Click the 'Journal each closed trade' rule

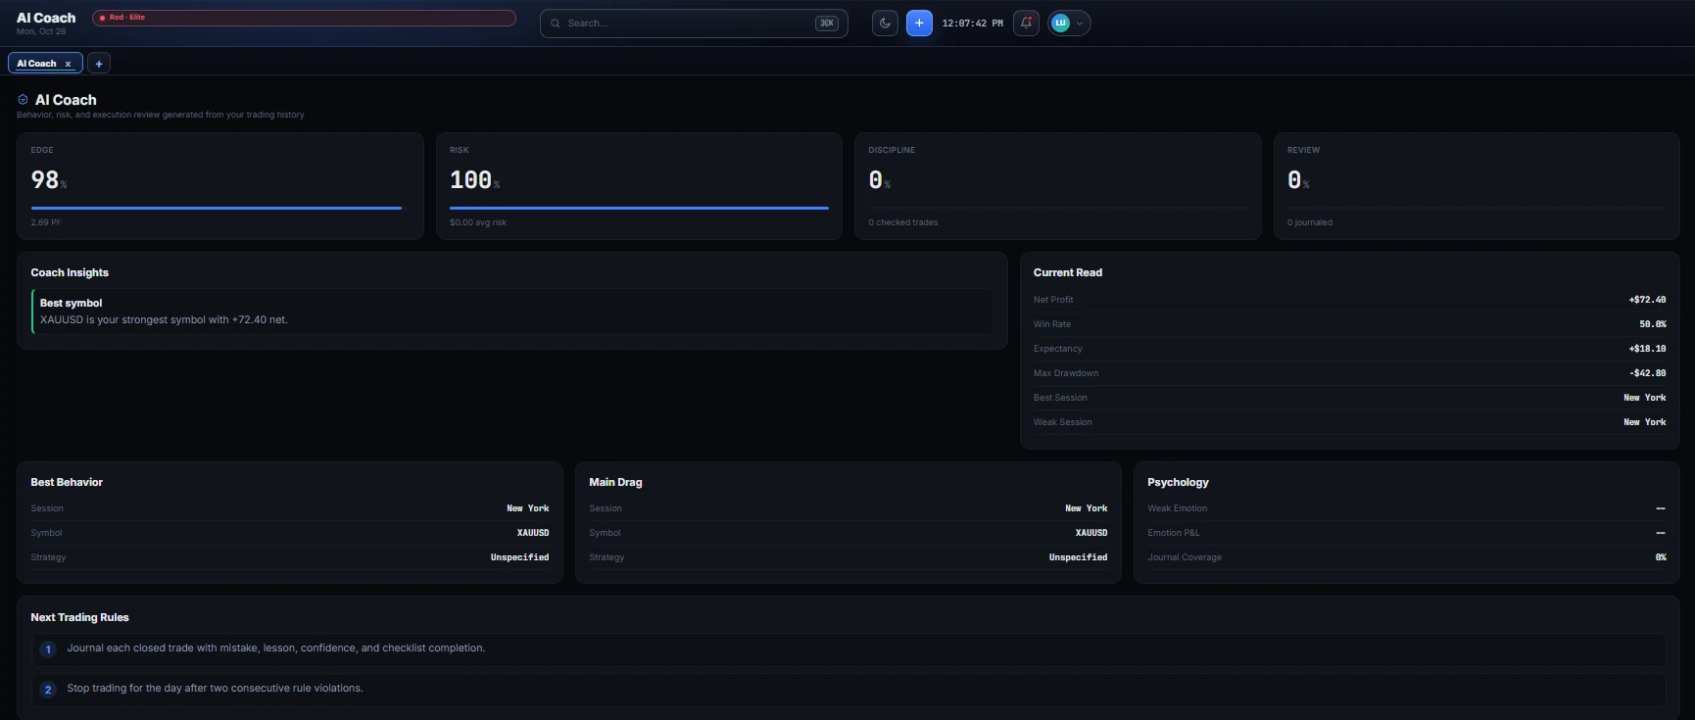[848, 649]
